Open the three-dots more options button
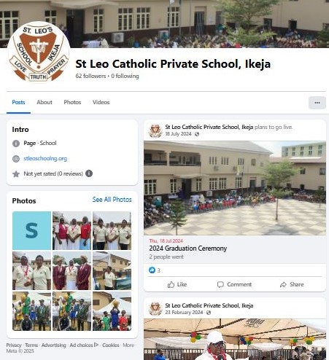 pos(317,103)
